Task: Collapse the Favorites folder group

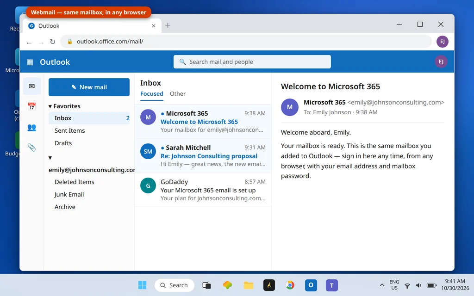Action: click(x=50, y=106)
